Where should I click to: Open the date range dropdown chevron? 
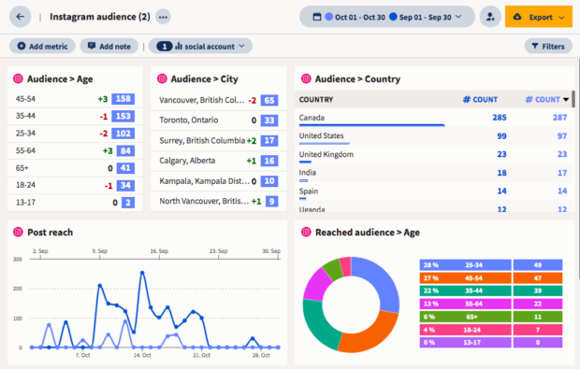click(458, 17)
